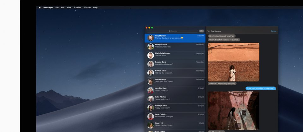The height and width of the screenshot is (132, 303).
Task: Click 'Thanks. Can't wait to get started.' preview
Action: coord(168,38)
